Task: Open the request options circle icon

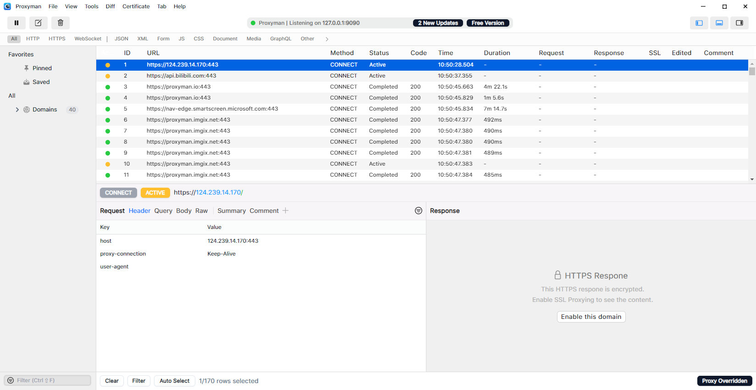Action: 419,211
